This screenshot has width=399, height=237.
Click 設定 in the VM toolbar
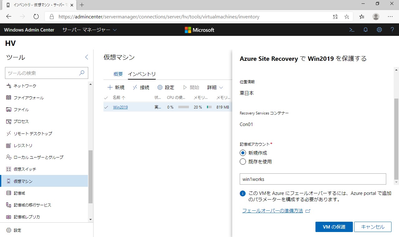tap(166, 88)
